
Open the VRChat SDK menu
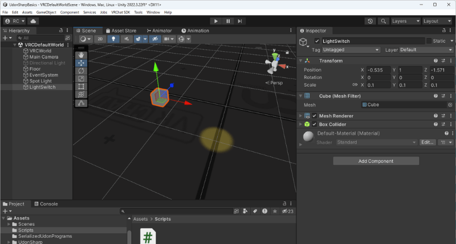click(x=121, y=12)
